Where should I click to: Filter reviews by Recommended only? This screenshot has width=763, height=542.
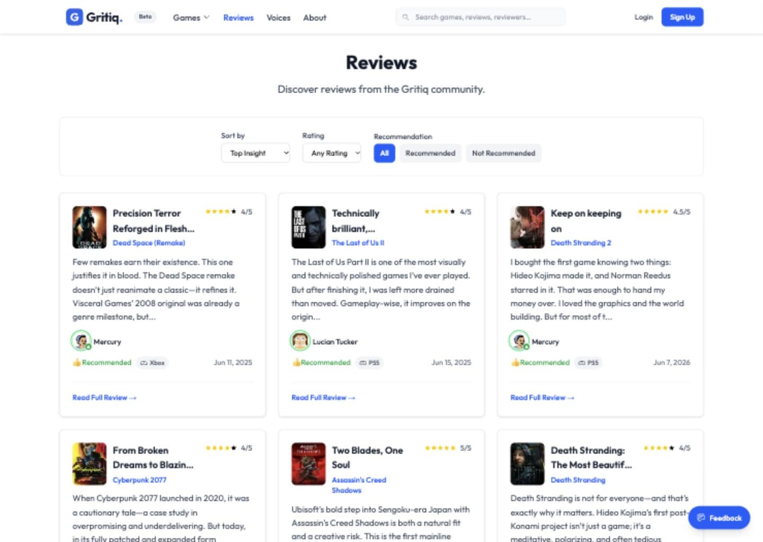[x=430, y=153]
